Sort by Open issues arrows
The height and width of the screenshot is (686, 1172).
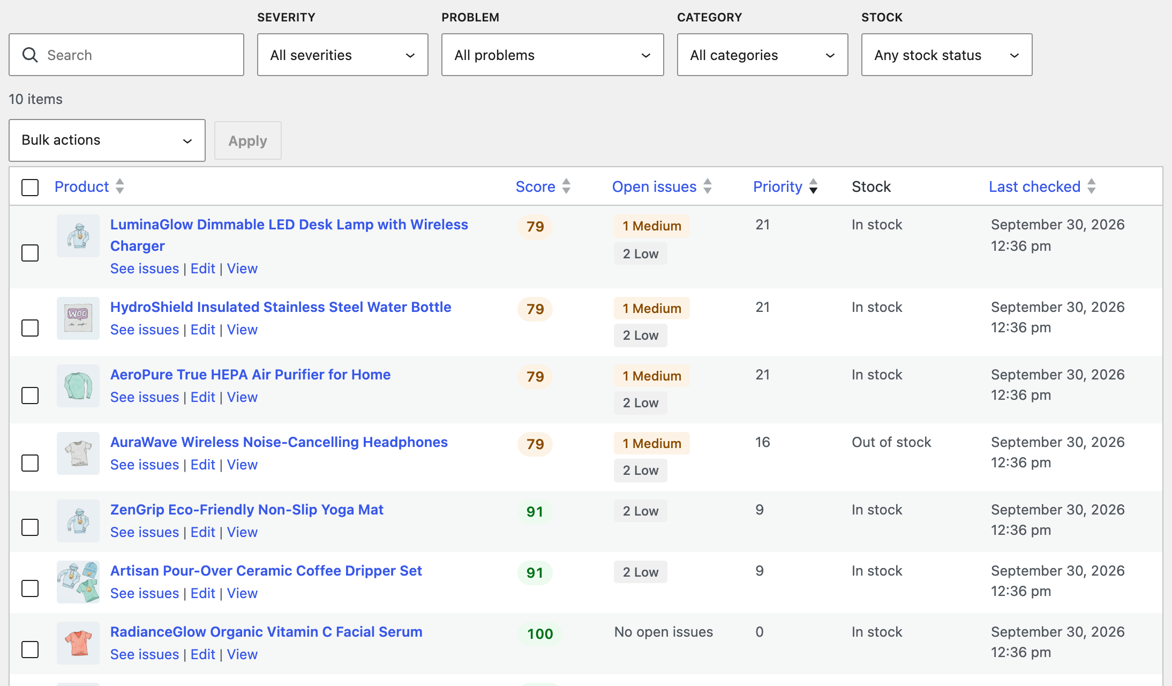pos(708,187)
